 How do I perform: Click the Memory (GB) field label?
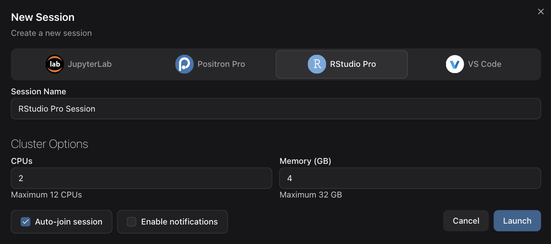305,161
